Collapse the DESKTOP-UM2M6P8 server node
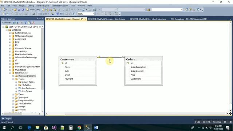The image size is (233, 131). pos(3,27)
